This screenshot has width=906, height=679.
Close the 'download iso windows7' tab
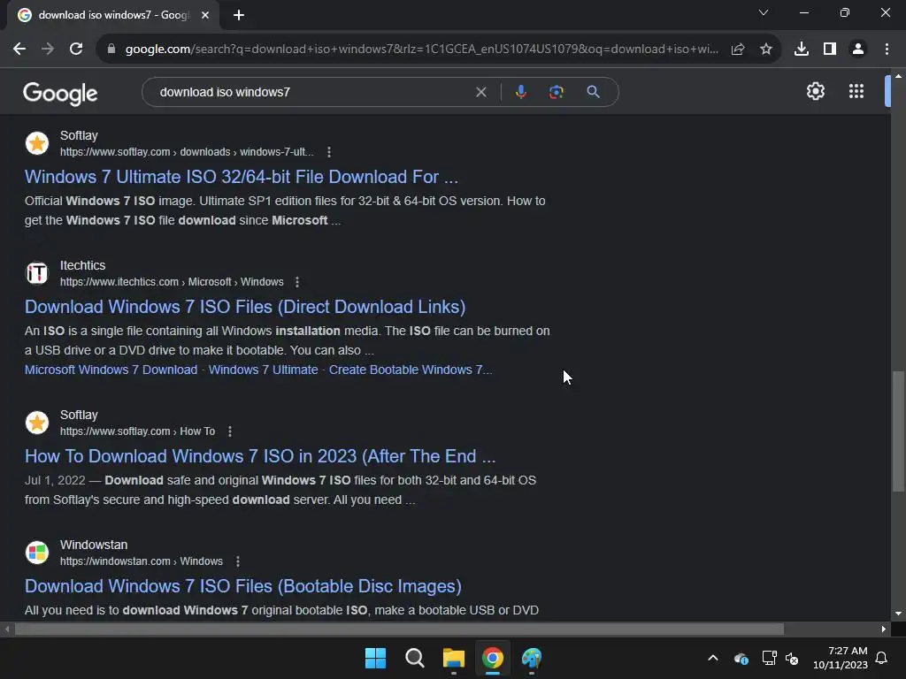(205, 15)
